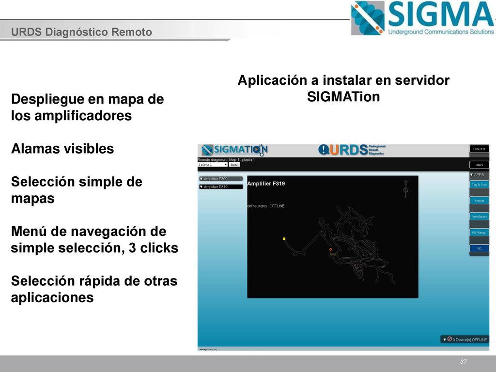
Task: Click the 'Alamas visibles' bullet text
Action: click(x=62, y=149)
